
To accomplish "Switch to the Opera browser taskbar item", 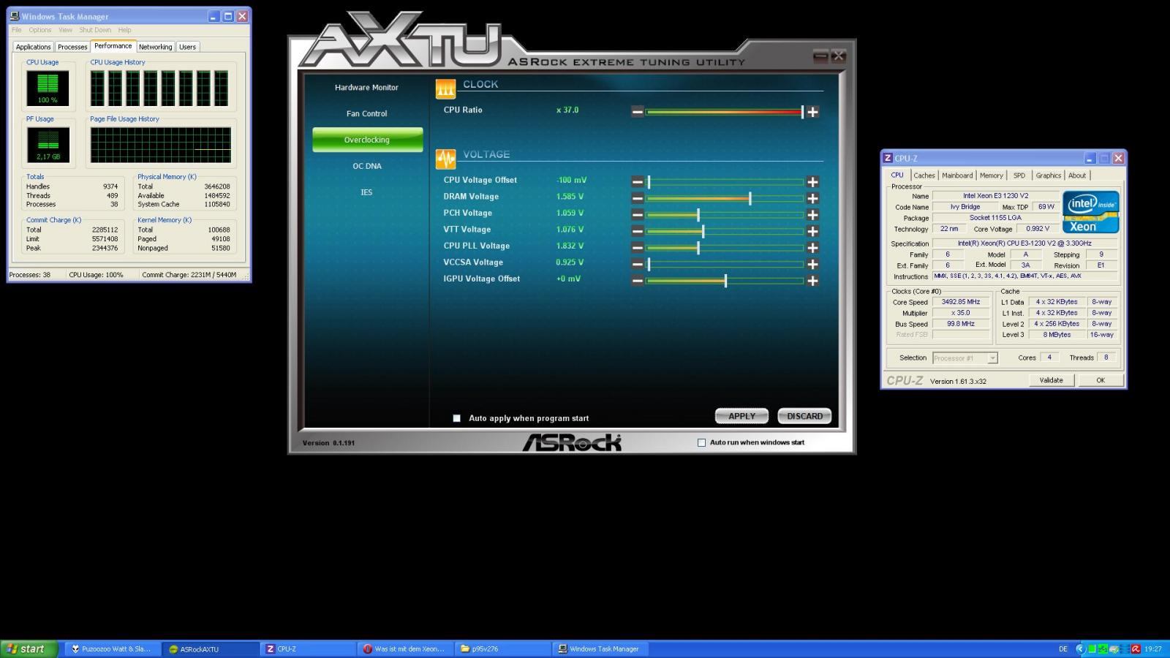I will click(405, 649).
